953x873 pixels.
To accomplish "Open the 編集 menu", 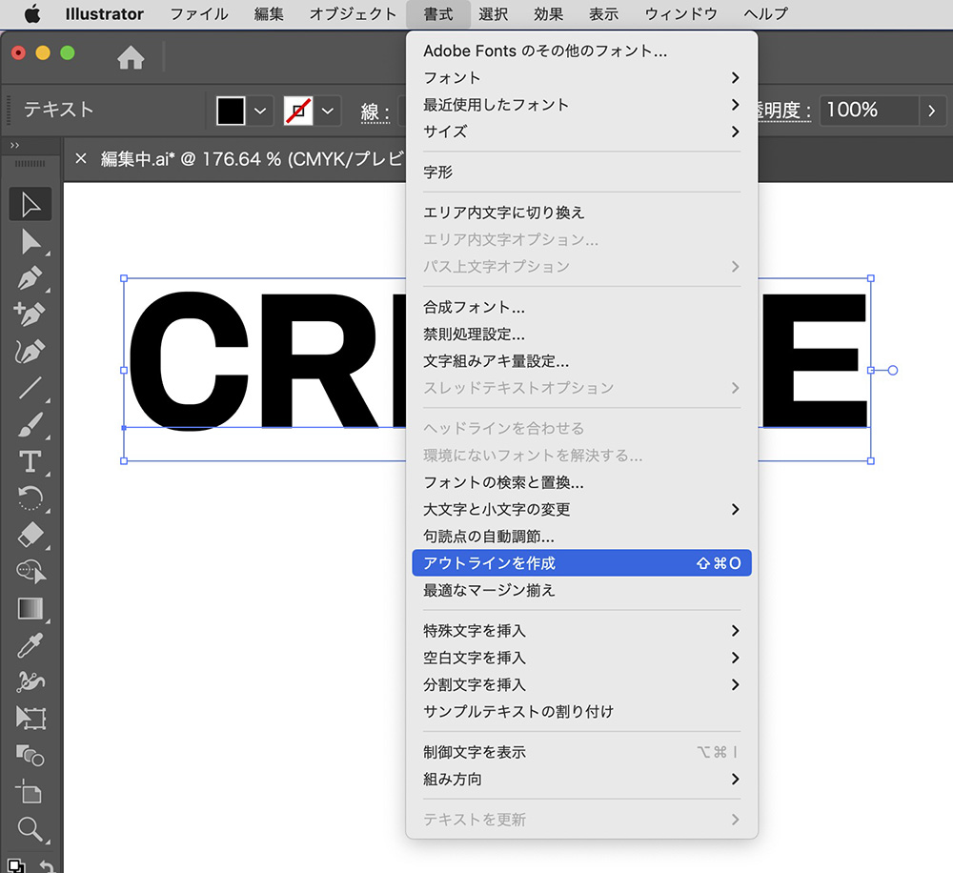I will tap(269, 14).
